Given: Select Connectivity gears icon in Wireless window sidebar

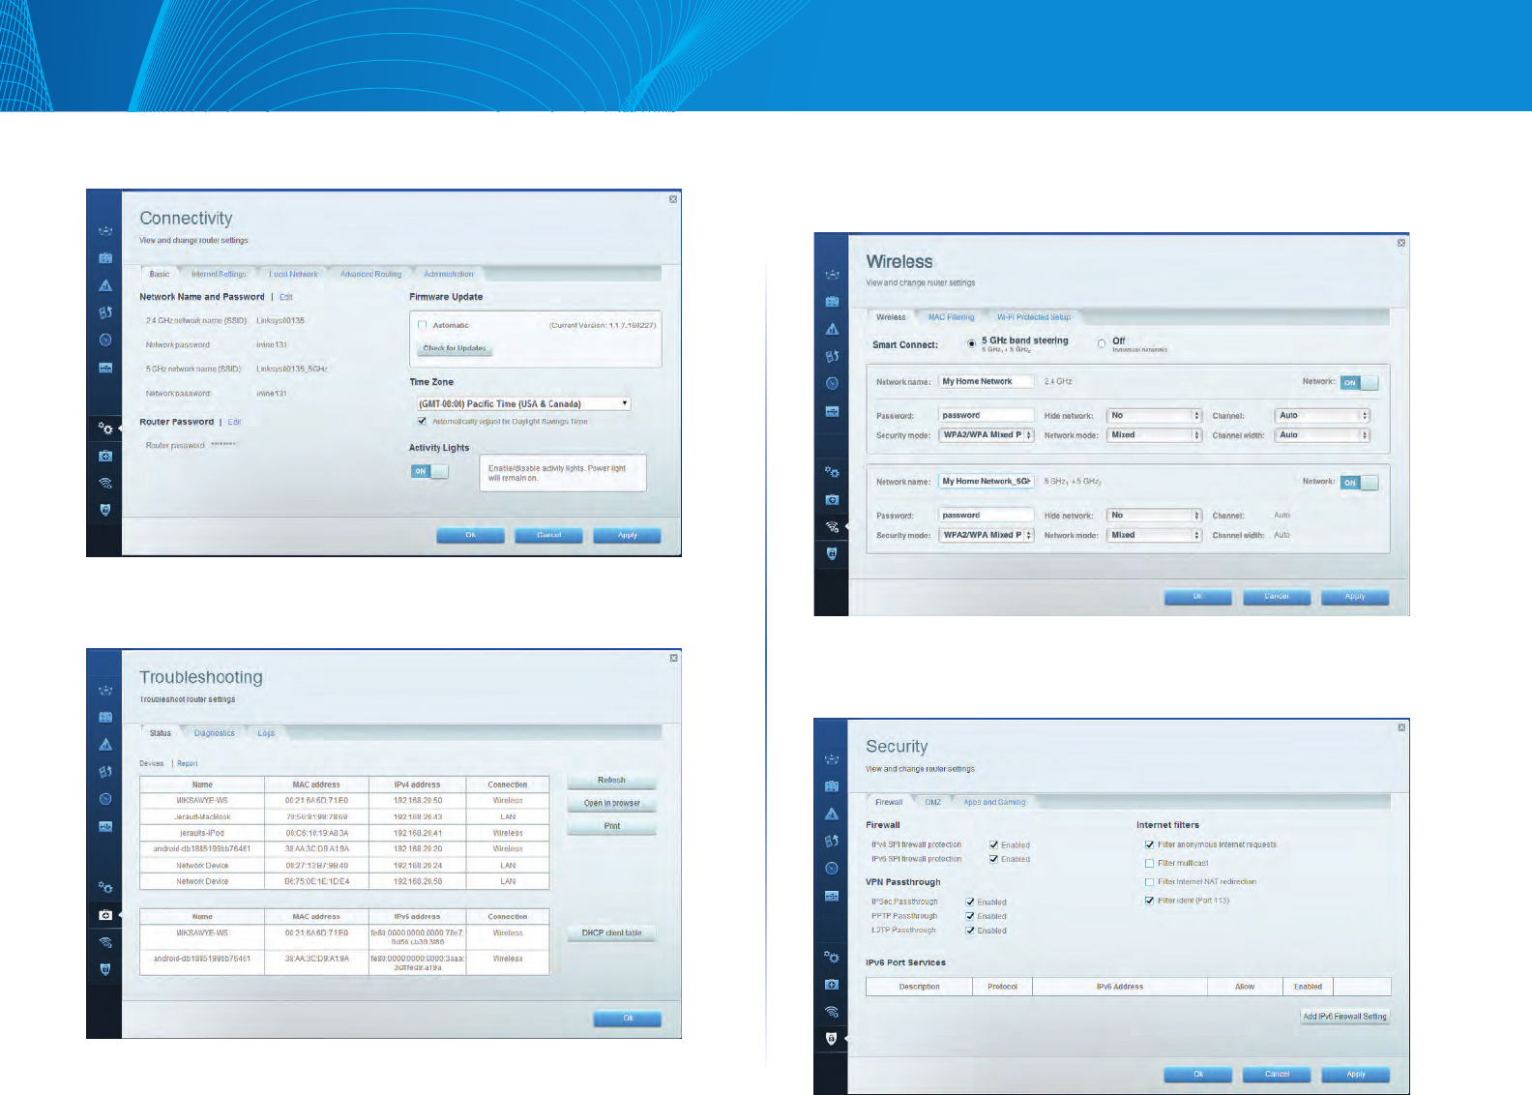Looking at the screenshot, I should pyautogui.click(x=832, y=472).
